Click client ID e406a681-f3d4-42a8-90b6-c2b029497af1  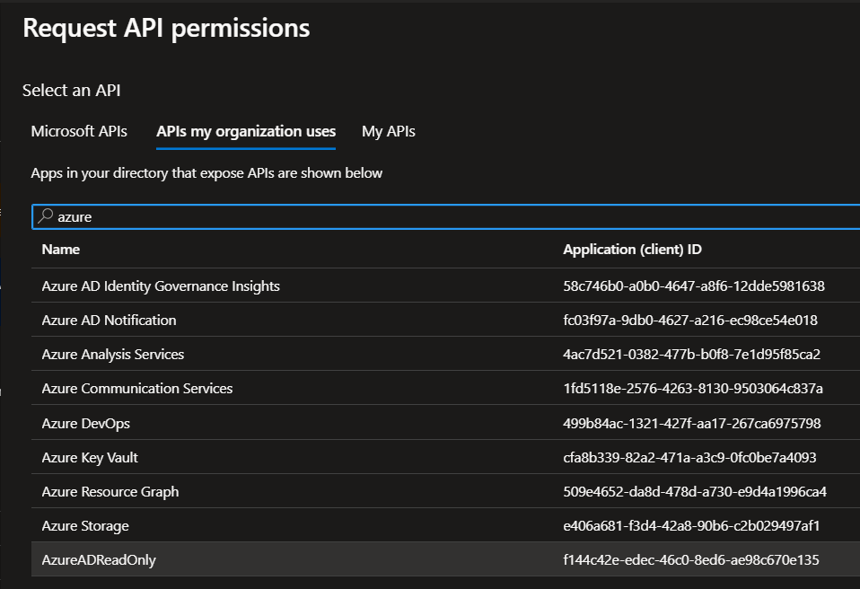(691, 526)
